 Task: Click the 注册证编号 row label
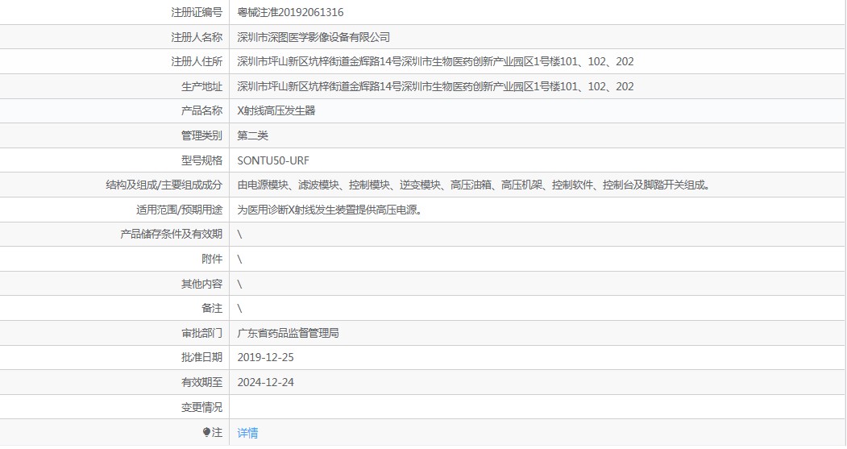pos(197,12)
